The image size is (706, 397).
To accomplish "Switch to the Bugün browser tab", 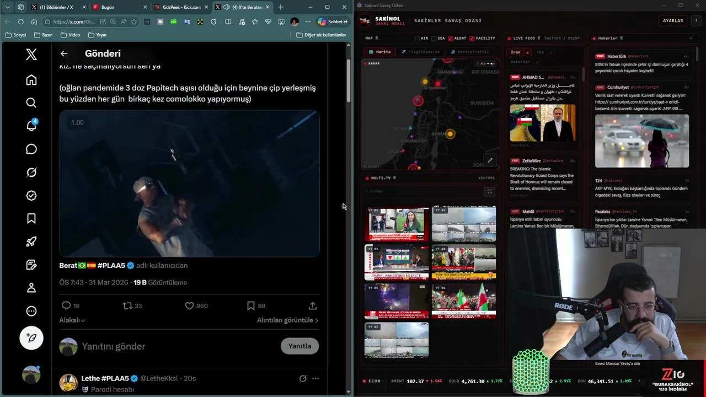I will (x=120, y=7).
